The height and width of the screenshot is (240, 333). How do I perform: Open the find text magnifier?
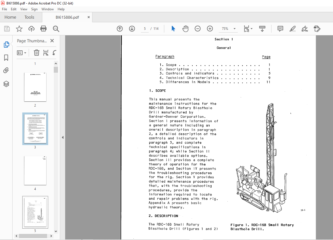(56, 29)
